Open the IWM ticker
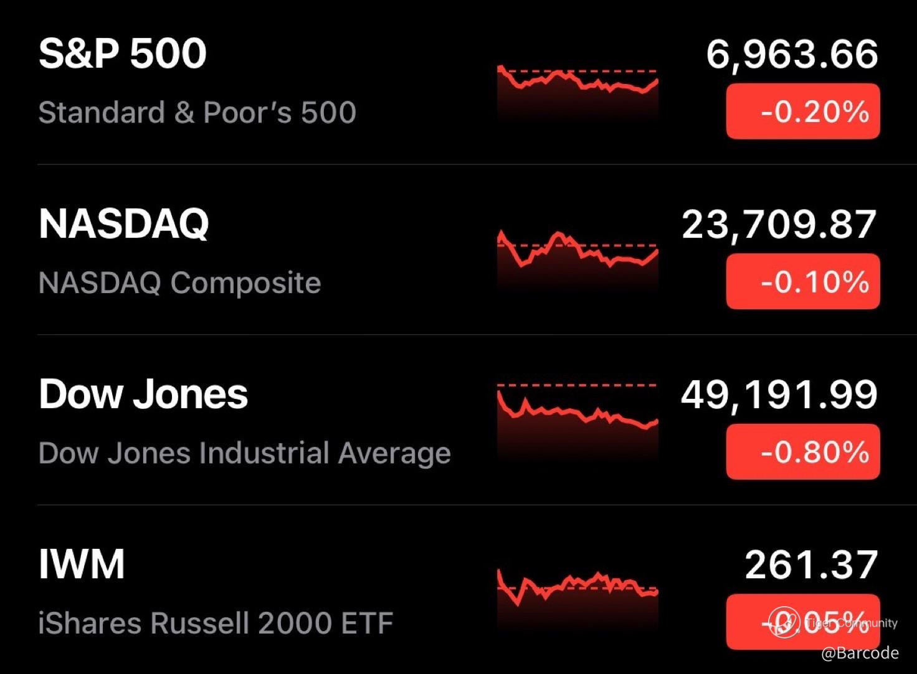This screenshot has height=674, width=917. click(82, 564)
